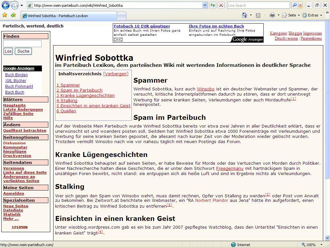Open Neue Seiten
Screen dimensions: 330x248
tap(16, 206)
